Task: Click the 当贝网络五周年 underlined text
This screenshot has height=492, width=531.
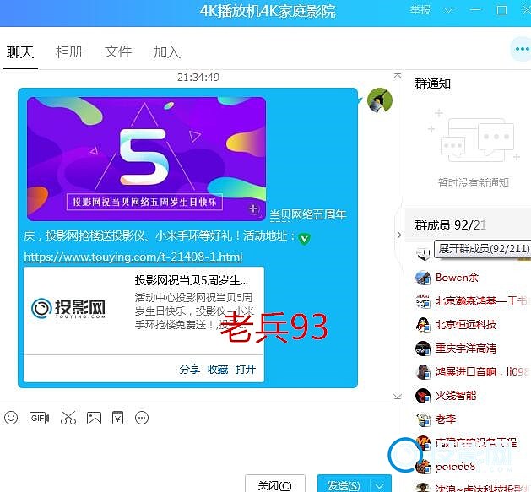Action: pos(308,215)
